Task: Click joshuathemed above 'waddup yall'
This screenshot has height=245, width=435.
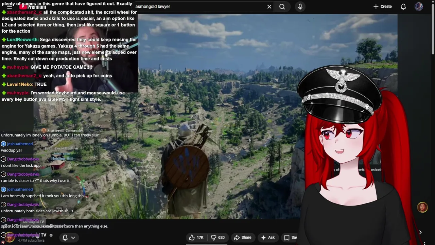Action: [x=20, y=144]
